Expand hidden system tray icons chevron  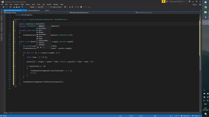204,90
